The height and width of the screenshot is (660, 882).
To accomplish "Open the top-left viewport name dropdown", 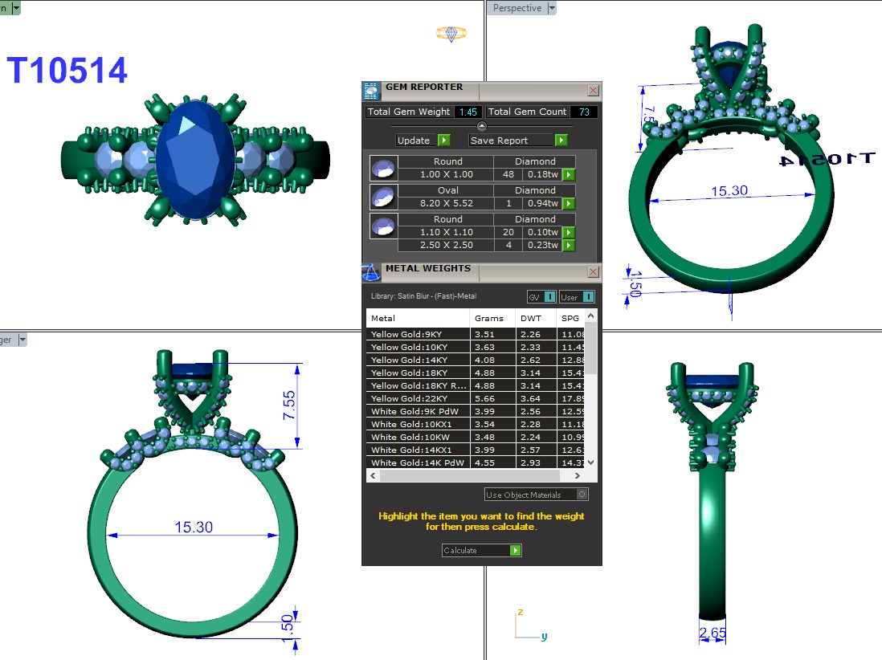I will (x=16, y=8).
